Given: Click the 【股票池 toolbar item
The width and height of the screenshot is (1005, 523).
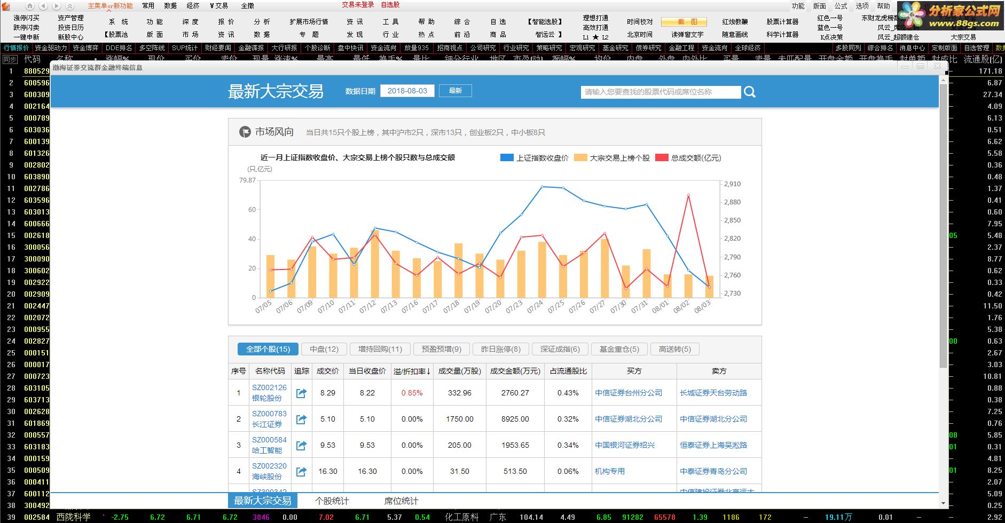Looking at the screenshot, I should point(116,35).
